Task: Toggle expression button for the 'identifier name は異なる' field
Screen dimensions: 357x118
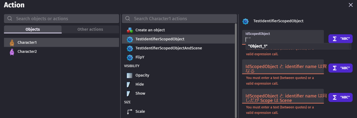Action: point(340,68)
